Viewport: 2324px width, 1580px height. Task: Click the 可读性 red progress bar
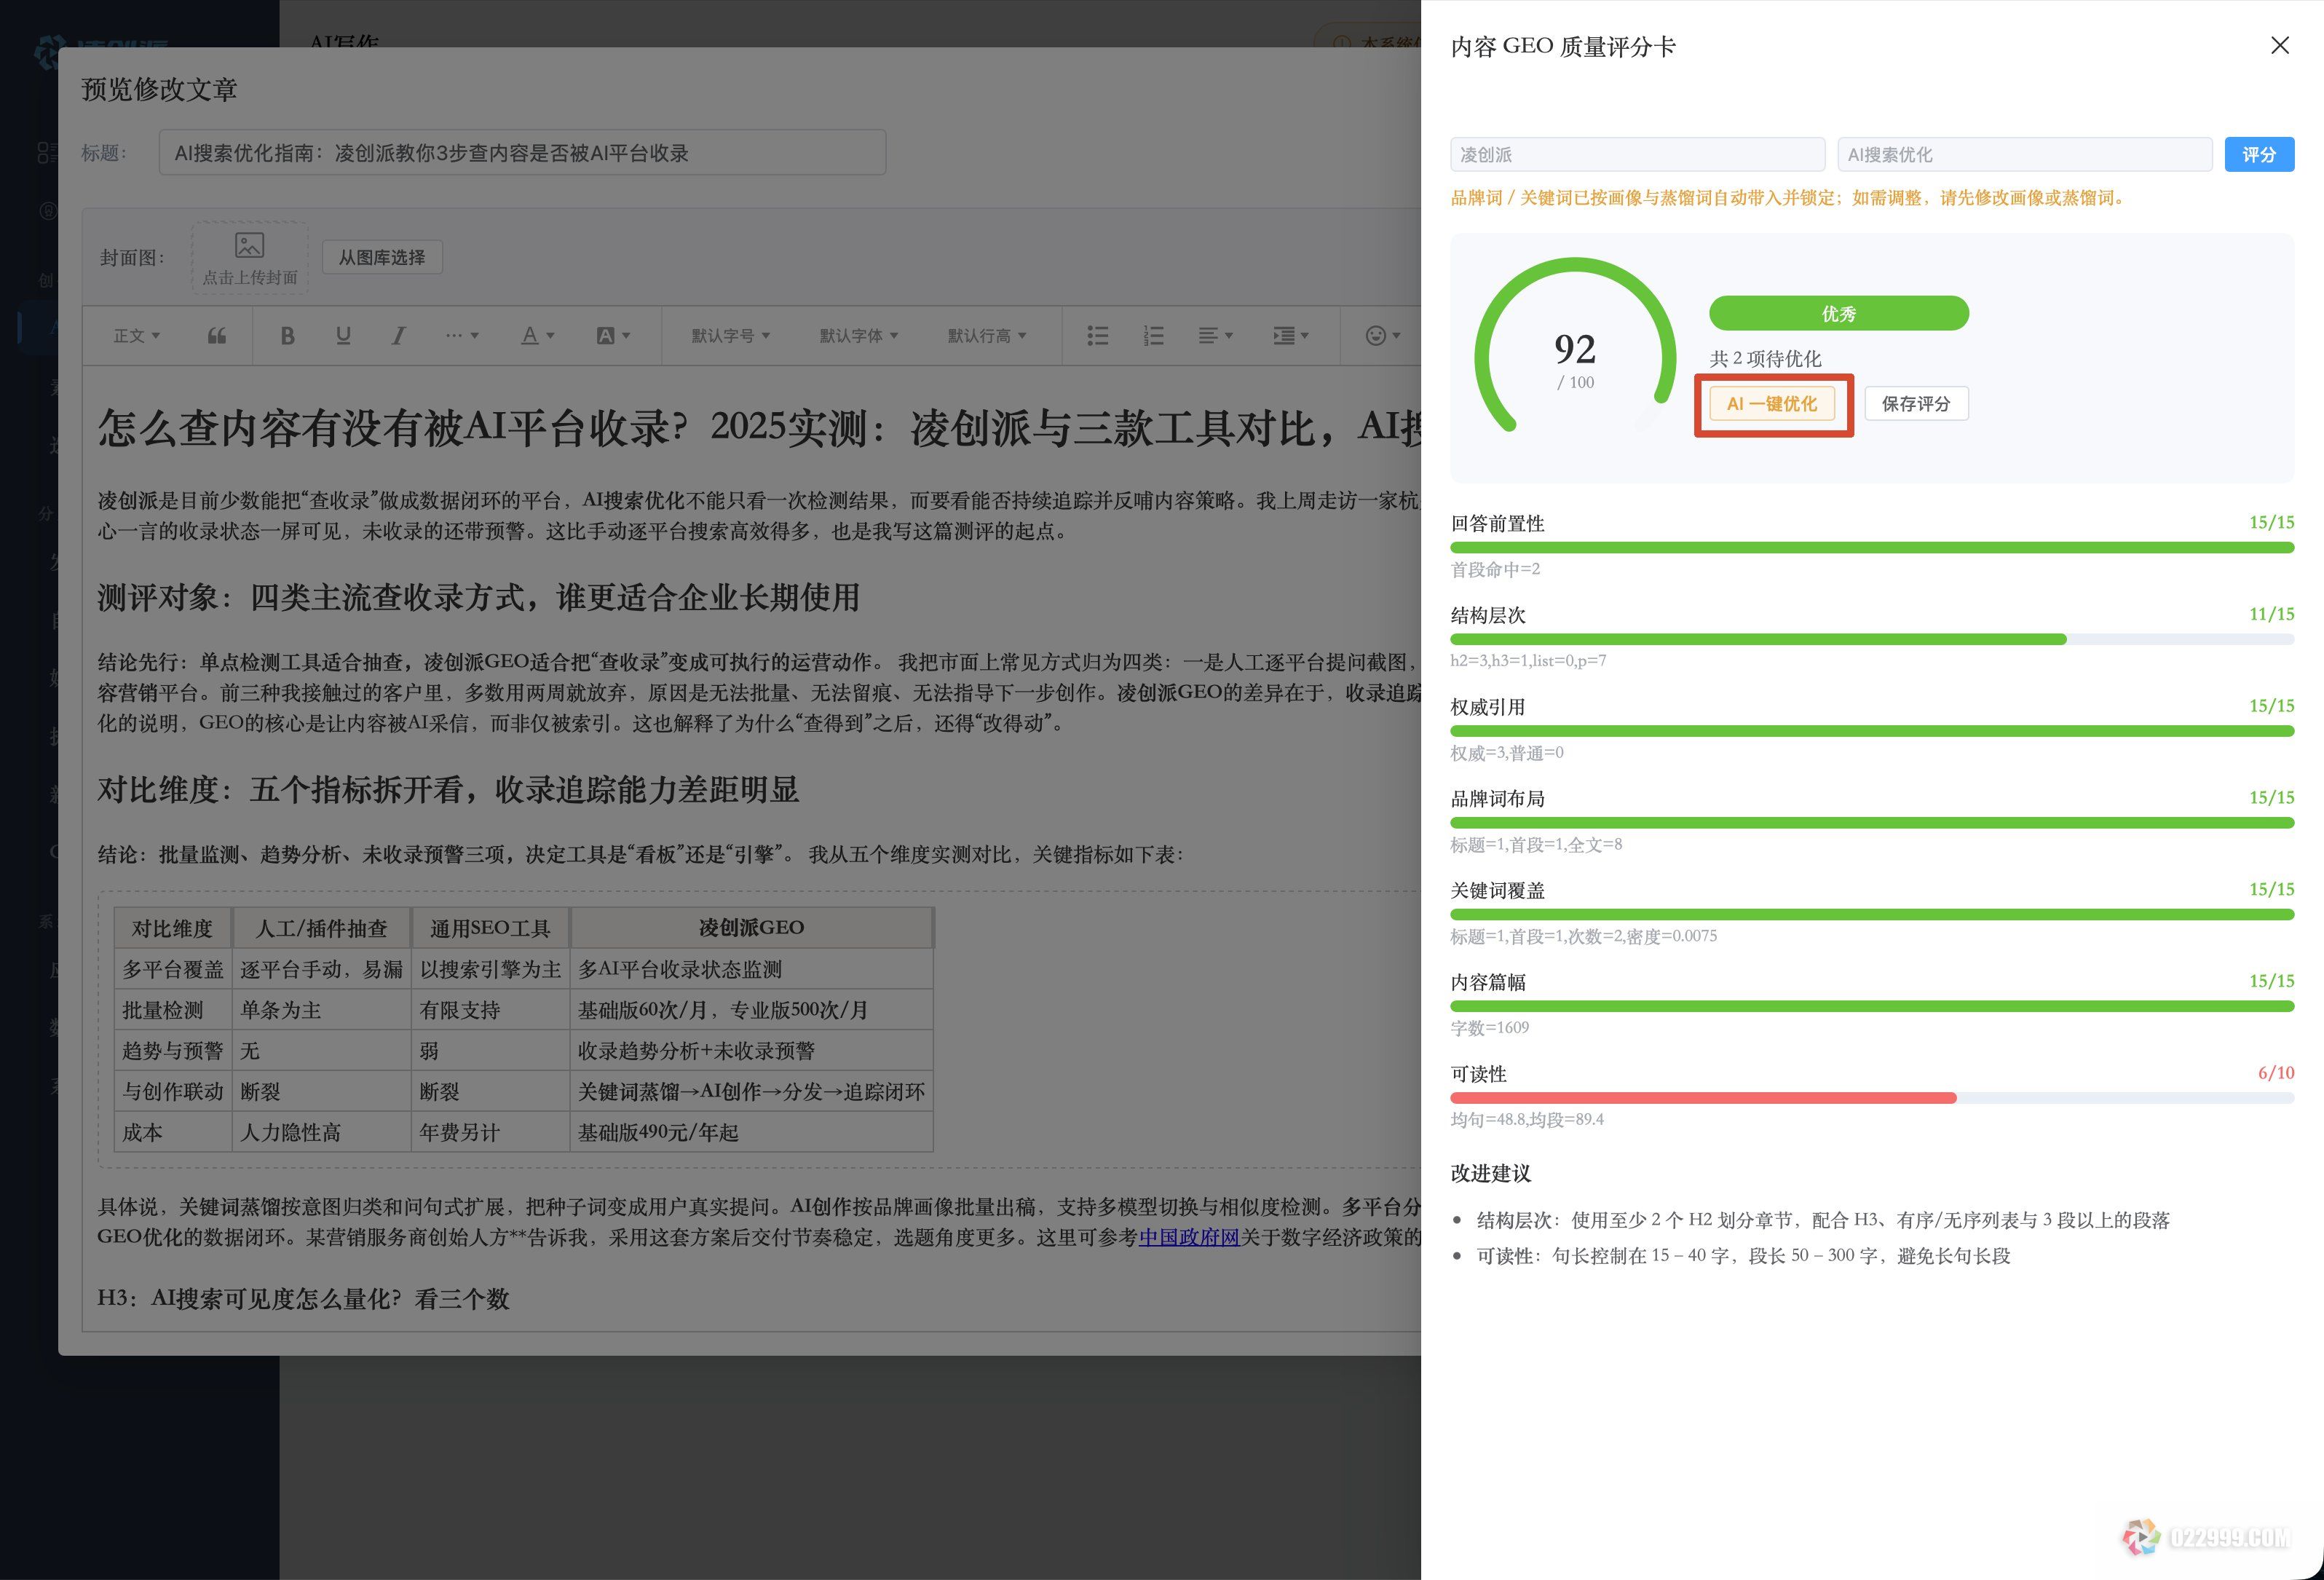click(x=1703, y=1098)
